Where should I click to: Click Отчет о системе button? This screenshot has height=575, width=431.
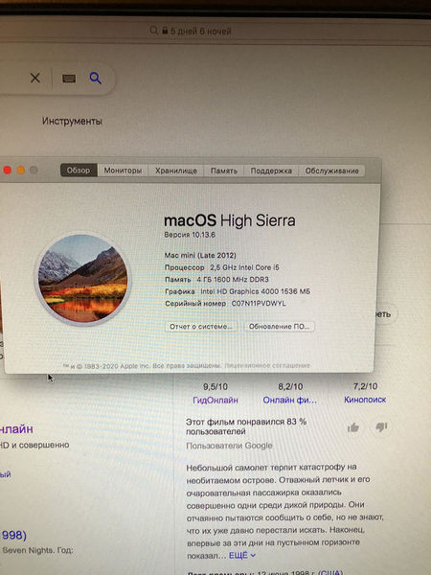pos(201,327)
